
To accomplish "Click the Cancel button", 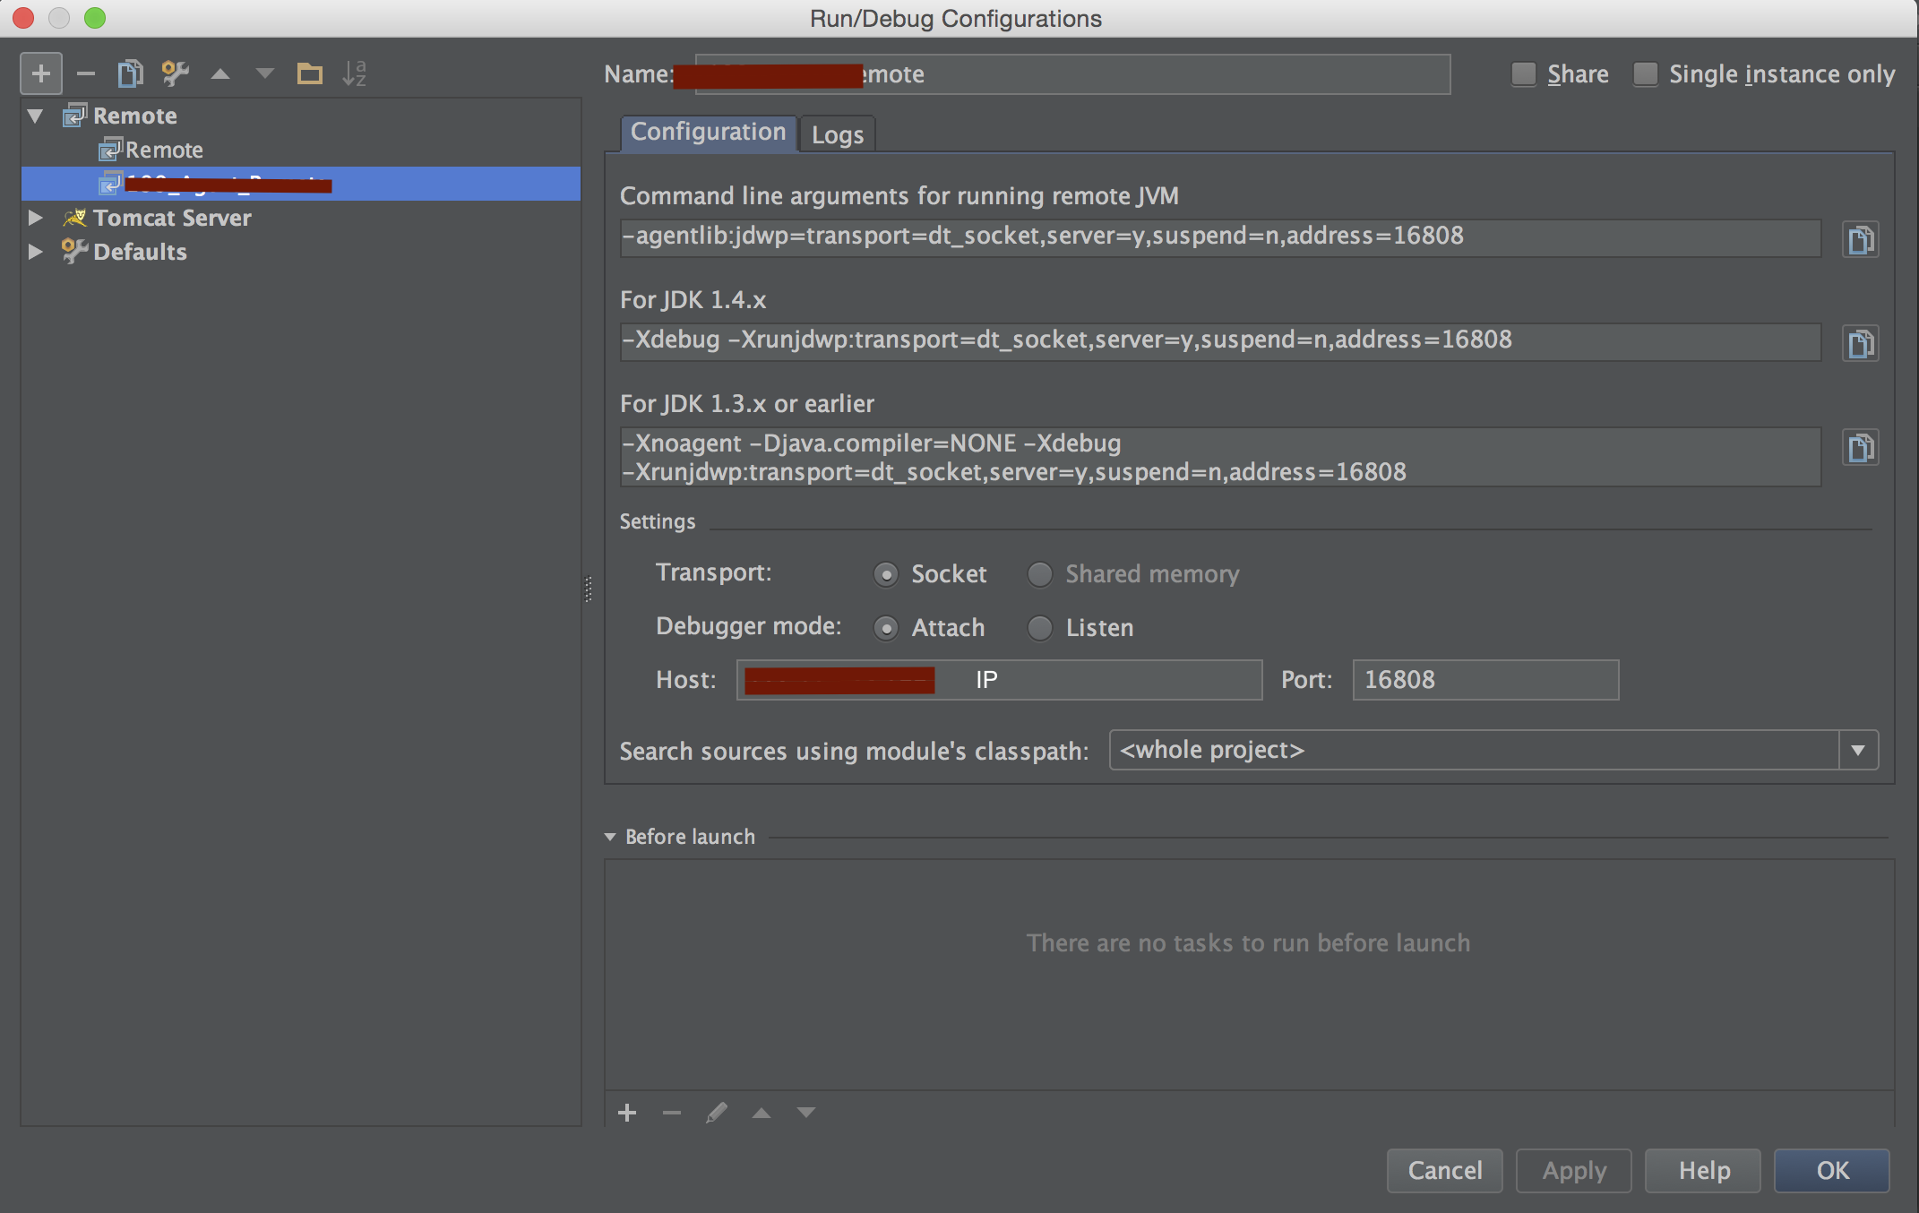I will point(1444,1170).
